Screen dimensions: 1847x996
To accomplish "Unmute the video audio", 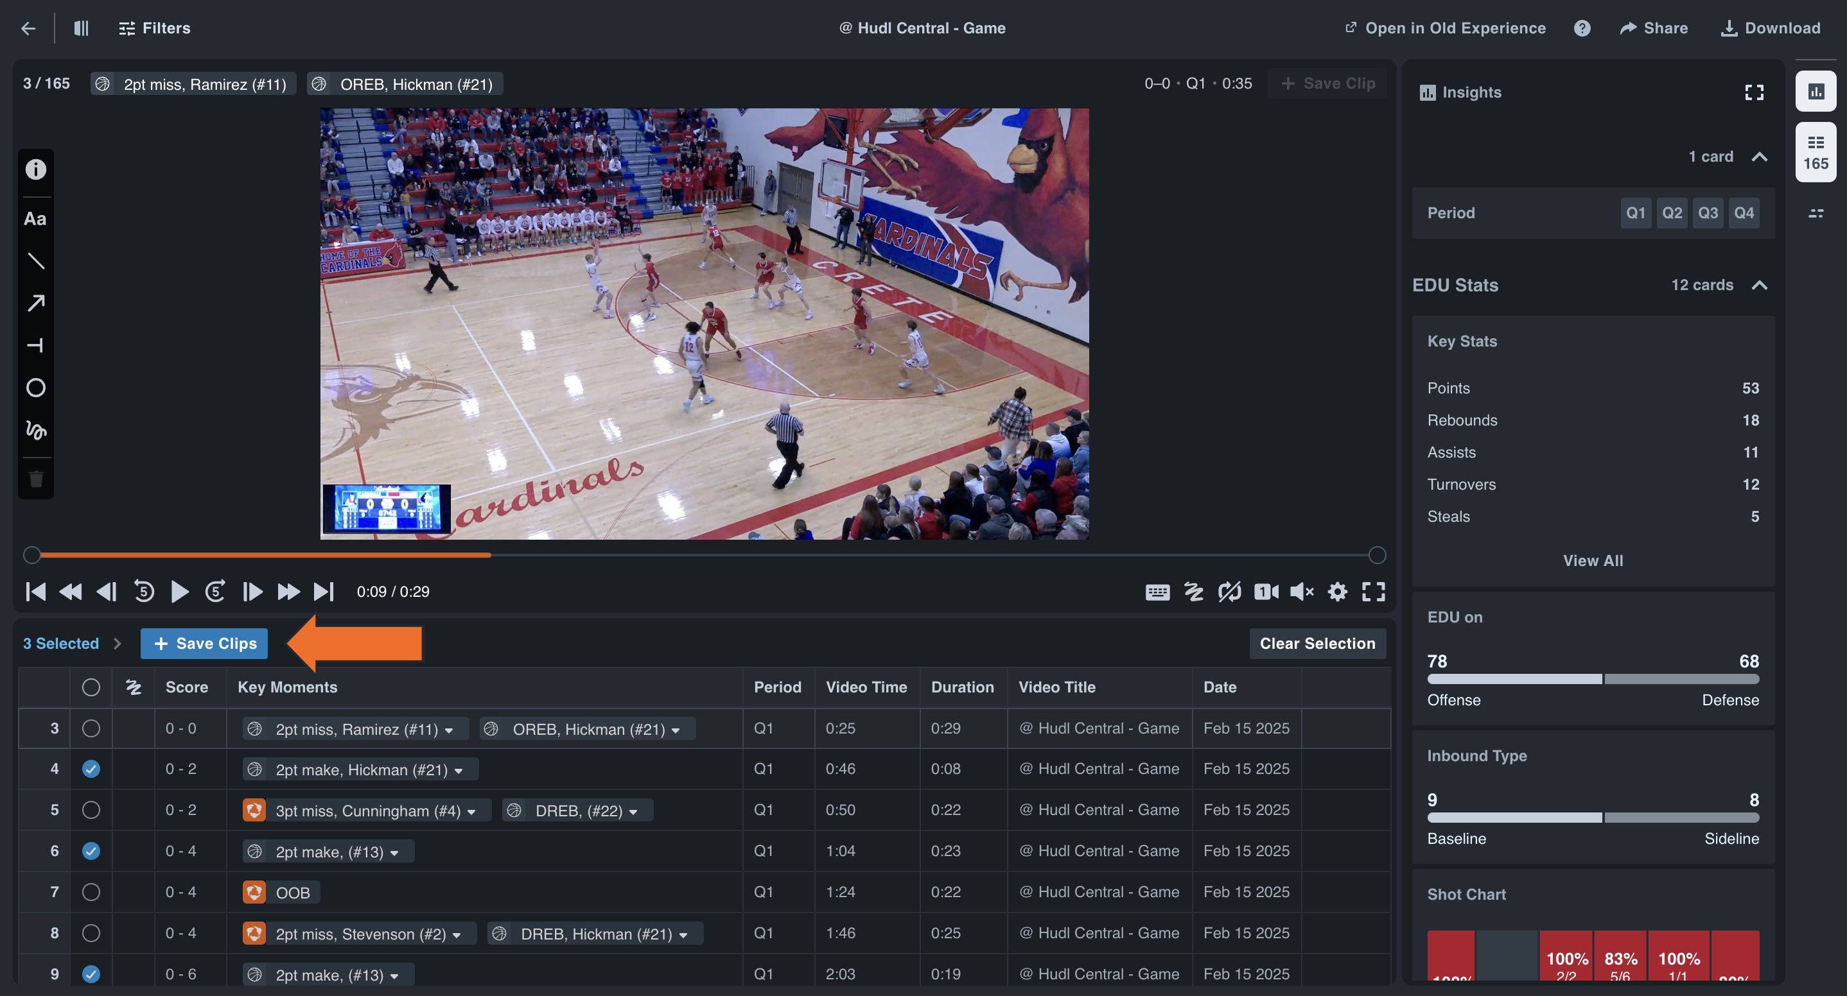I will coord(1301,591).
